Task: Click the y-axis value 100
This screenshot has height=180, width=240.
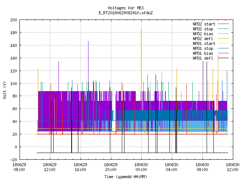Action: tap(13, 84)
